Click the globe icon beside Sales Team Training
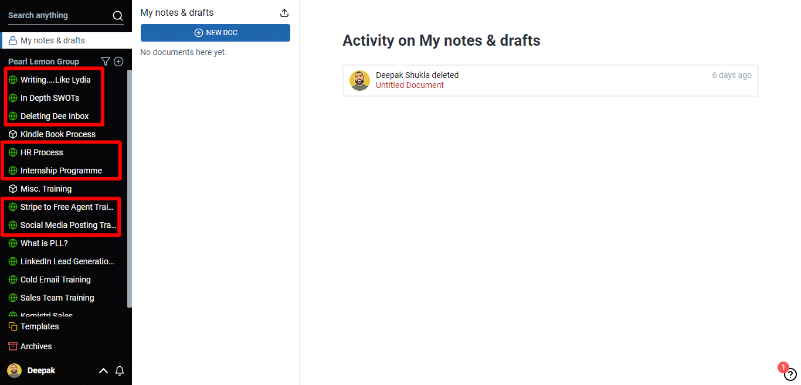The height and width of the screenshot is (385, 801). [13, 298]
